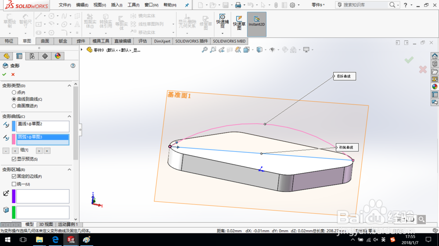The height and width of the screenshot is (246, 439).
Task: Click the plus add-group button
Action: click(47, 151)
